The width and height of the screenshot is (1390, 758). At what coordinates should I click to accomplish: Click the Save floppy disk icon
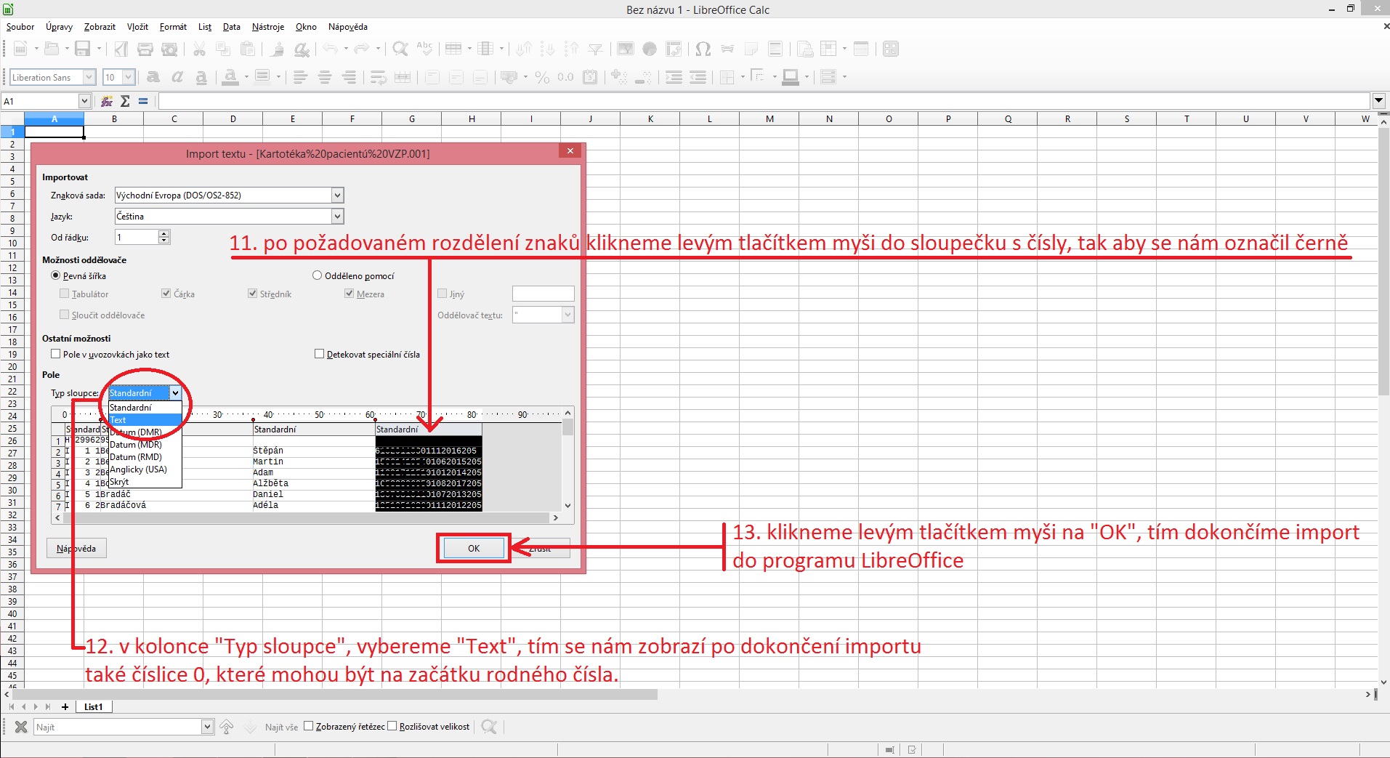coord(83,49)
